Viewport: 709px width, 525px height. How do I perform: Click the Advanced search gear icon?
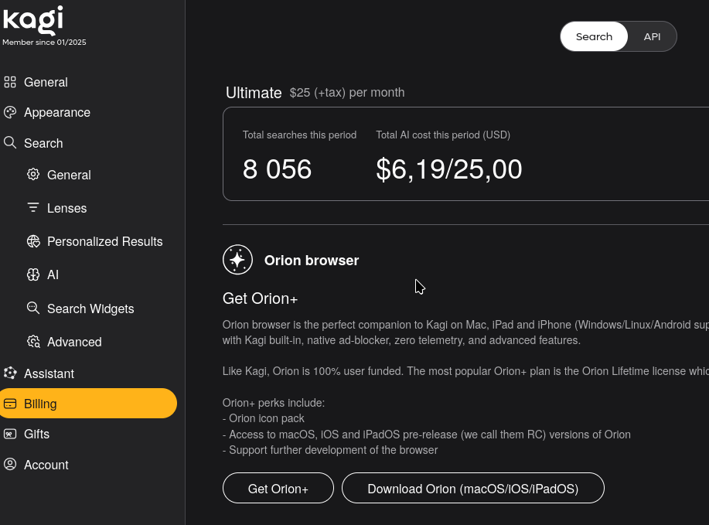coord(33,342)
